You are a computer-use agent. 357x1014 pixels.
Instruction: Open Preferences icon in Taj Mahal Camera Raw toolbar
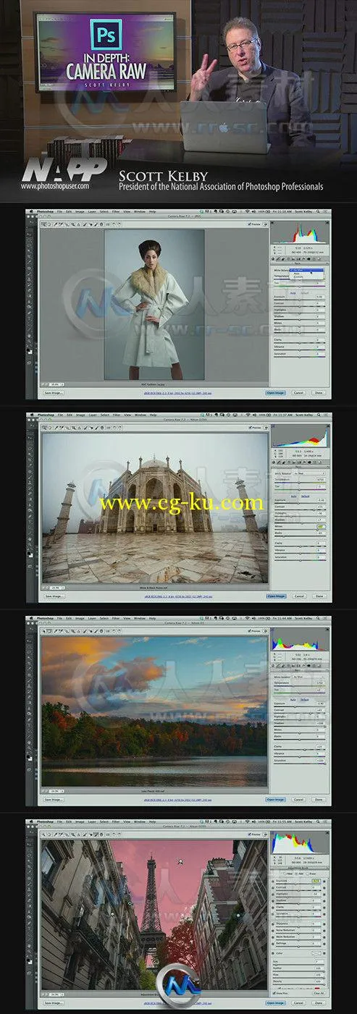coord(108,427)
